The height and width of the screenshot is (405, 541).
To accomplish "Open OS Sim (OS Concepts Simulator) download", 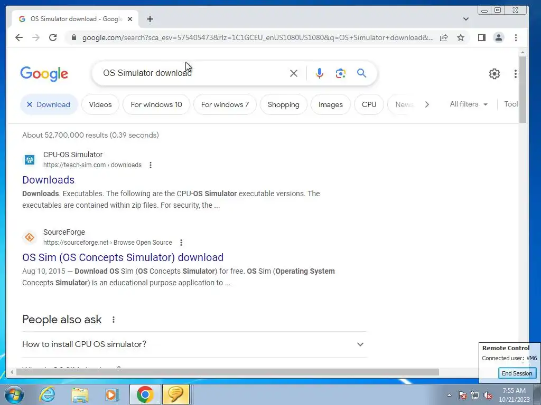I will coord(123,257).
